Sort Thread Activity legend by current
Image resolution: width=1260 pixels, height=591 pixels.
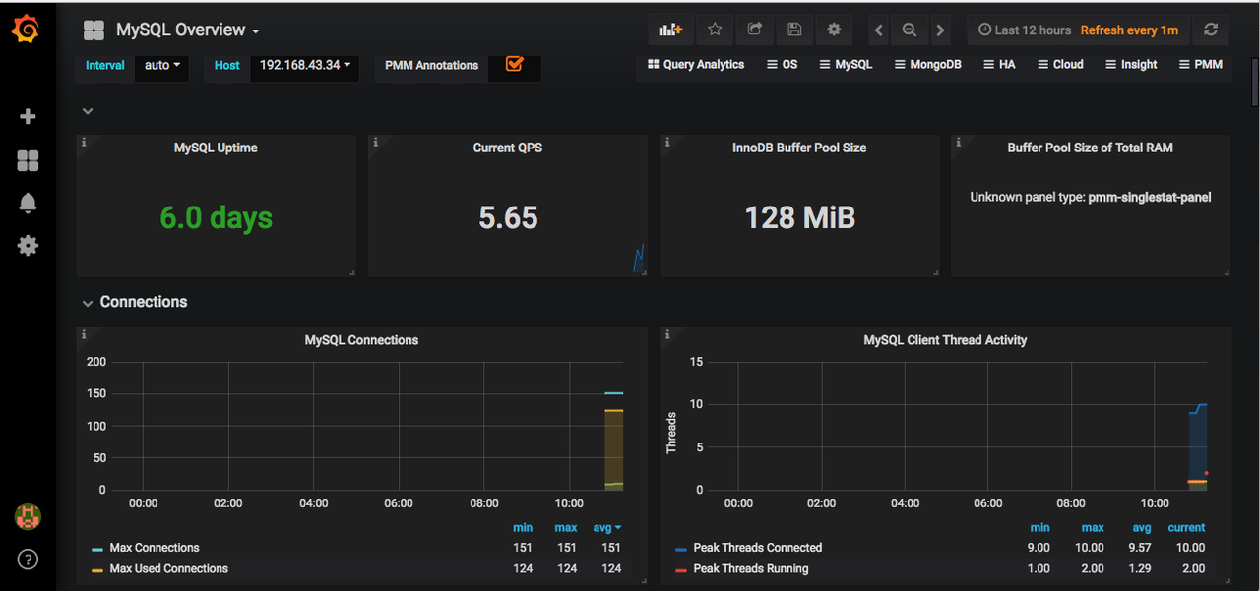1186,528
